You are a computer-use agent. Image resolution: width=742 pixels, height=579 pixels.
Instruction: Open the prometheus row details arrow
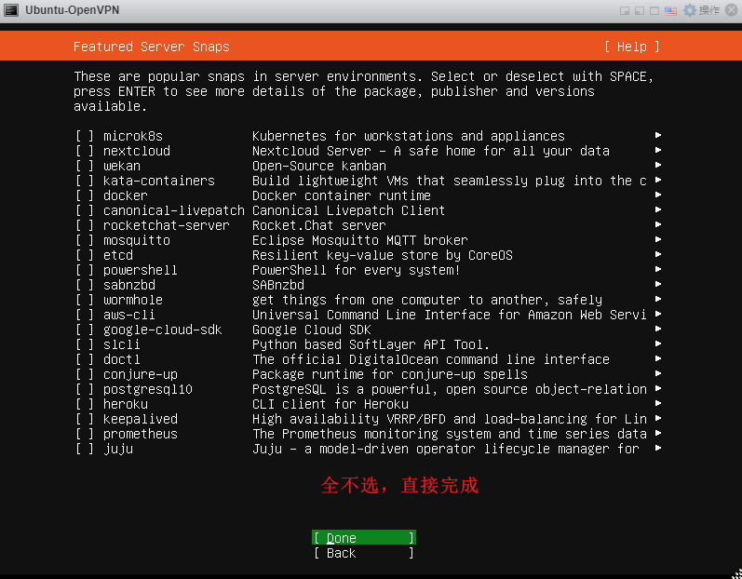(658, 433)
